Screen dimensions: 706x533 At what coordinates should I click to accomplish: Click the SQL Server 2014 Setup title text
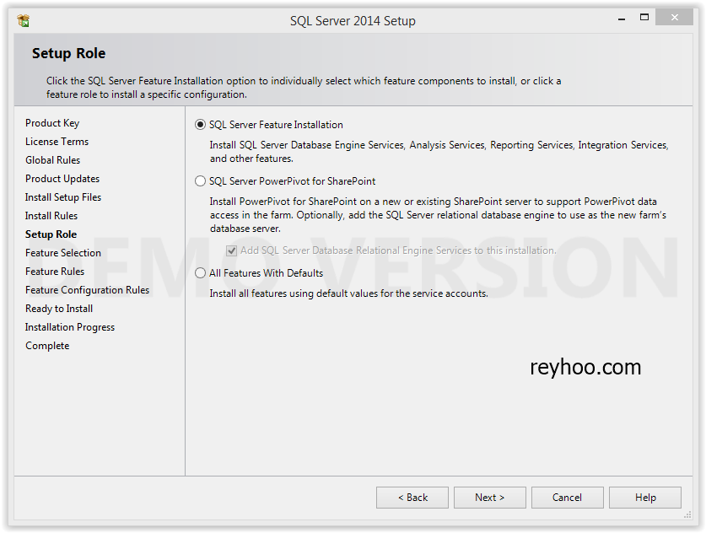click(x=353, y=21)
